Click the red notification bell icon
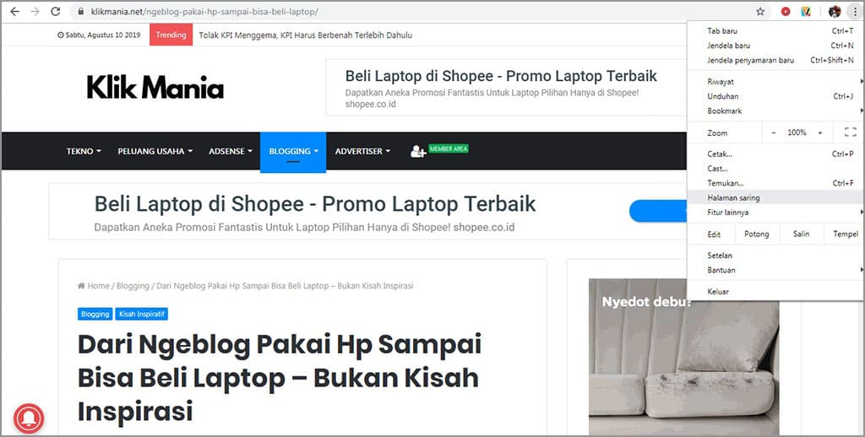The width and height of the screenshot is (865, 437). tap(29, 418)
